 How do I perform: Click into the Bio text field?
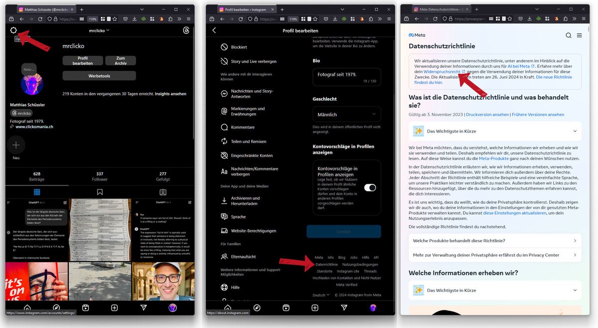[x=346, y=77]
